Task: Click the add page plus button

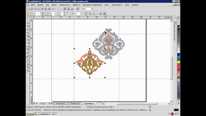Action: tap(49, 104)
